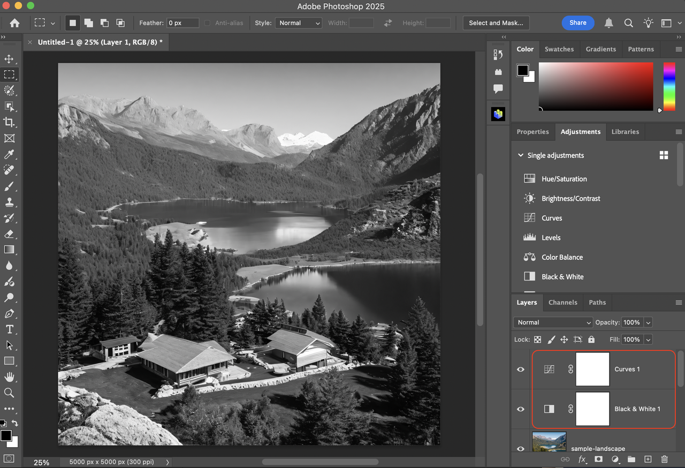Hide the Black & White 1 layer

pos(521,409)
